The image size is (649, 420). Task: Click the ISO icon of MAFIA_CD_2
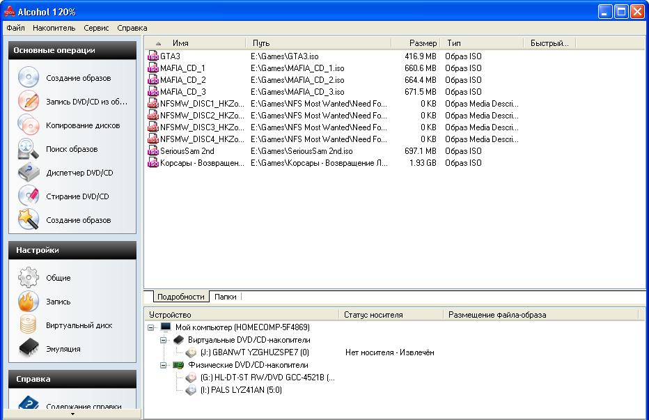click(153, 80)
